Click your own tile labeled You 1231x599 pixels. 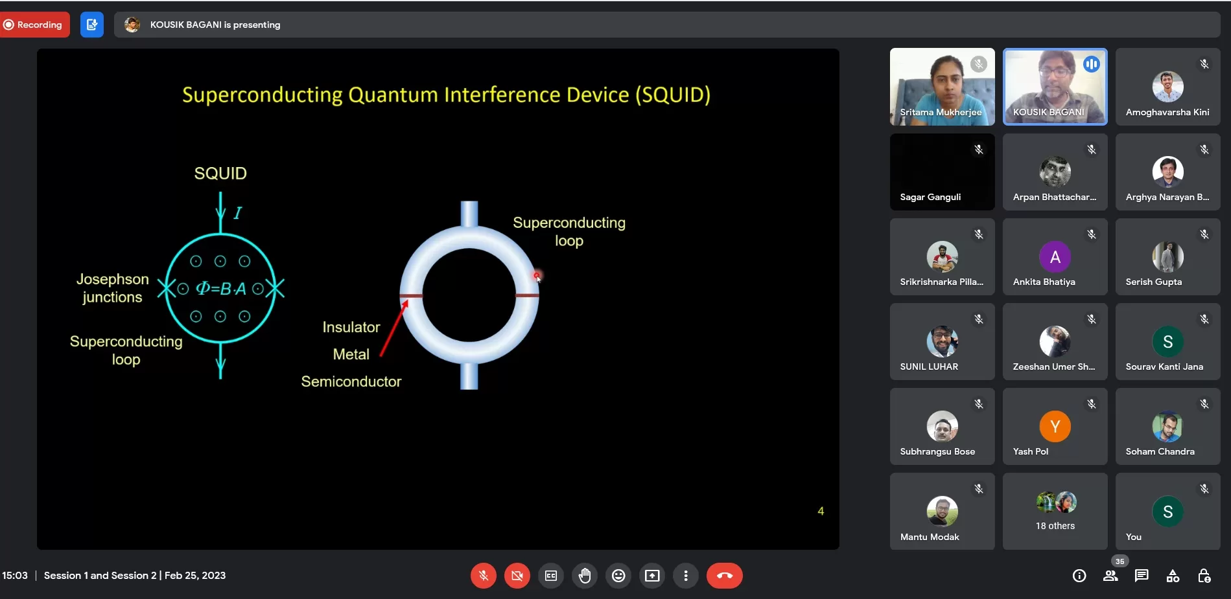pos(1168,512)
